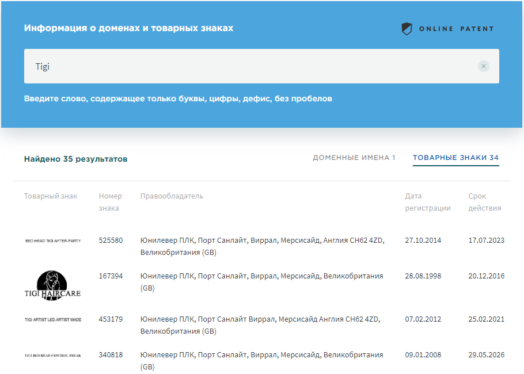Screen dimensions: 524x374
Task: Click expiry date 29.05.2026 cell
Action: pyautogui.click(x=486, y=355)
